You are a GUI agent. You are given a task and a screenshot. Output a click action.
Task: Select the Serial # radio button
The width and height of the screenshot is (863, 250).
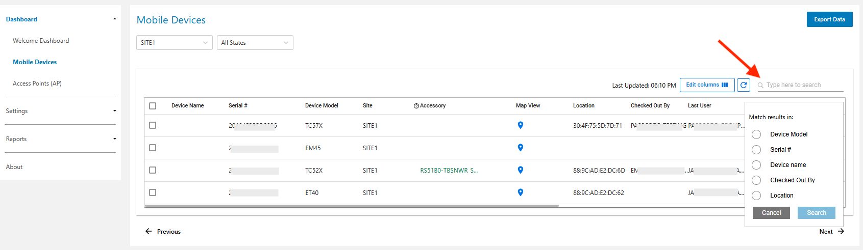756,150
